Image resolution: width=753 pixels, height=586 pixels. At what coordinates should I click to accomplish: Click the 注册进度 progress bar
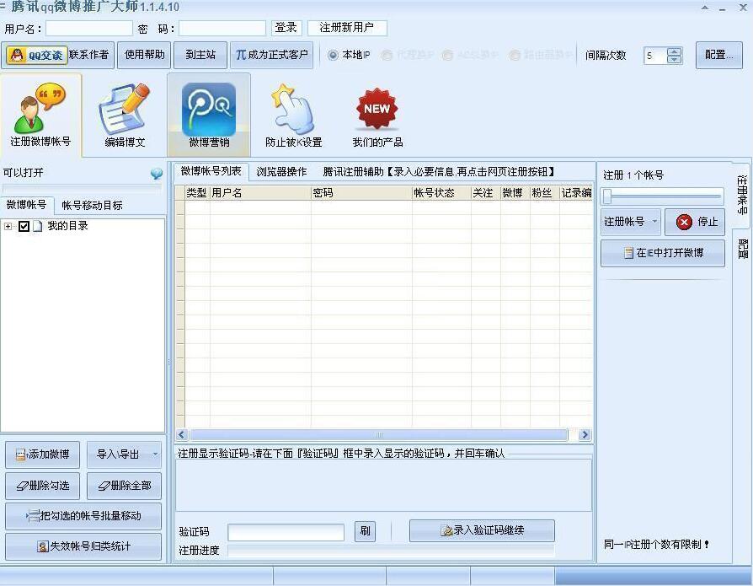click(x=391, y=551)
